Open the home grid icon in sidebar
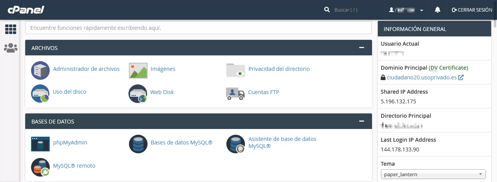Screen dimensions: 497x182 tap(10, 29)
